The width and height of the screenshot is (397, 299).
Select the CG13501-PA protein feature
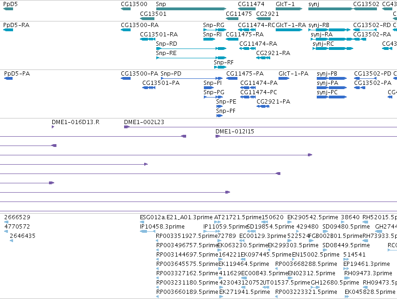[x=149, y=88]
